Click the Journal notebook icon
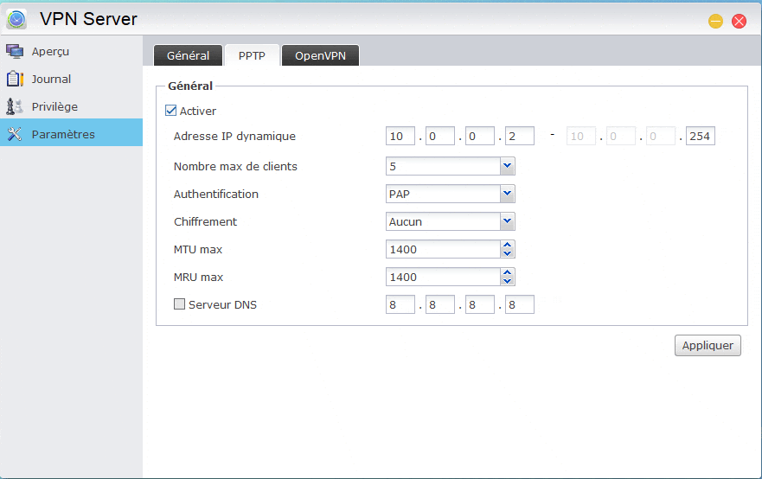 [15, 79]
